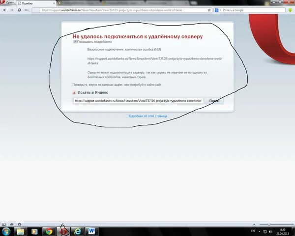The image size is (295, 236).
Task: Click the Google search field
Action: 253,10
